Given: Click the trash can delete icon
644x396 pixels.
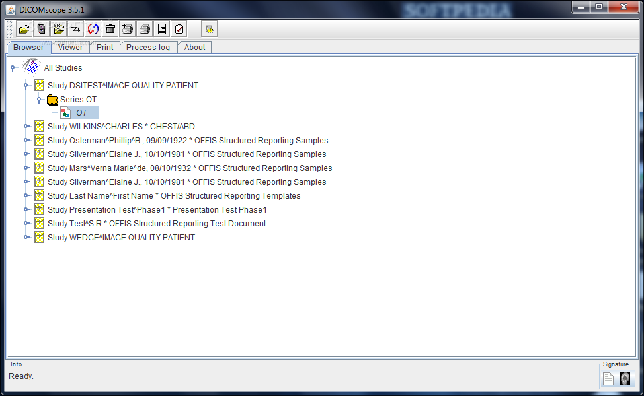Looking at the screenshot, I should click(110, 29).
